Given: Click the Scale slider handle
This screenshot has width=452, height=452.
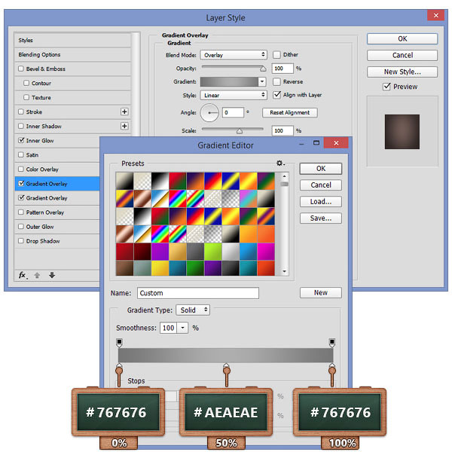Looking at the screenshot, I should click(240, 131).
